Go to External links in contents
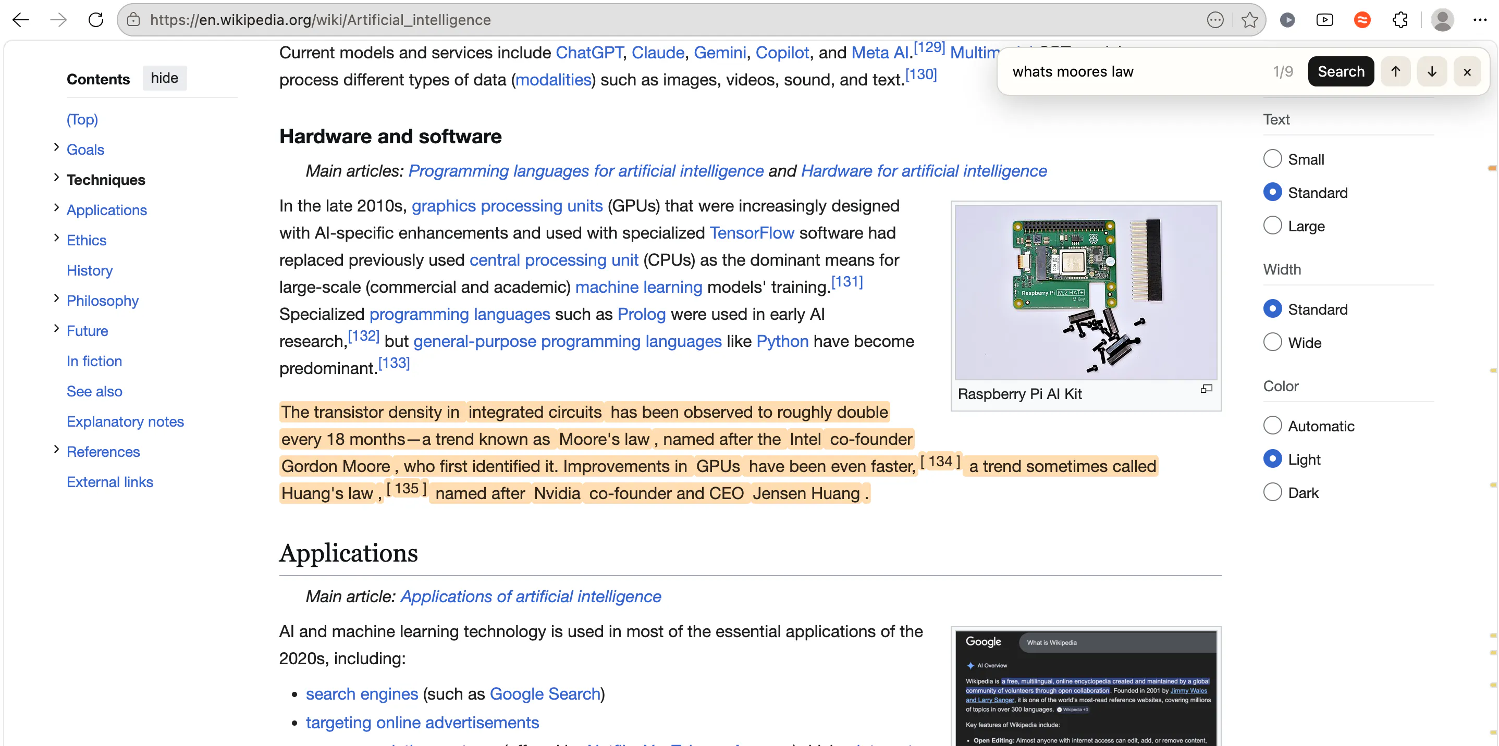Screen dimensions: 1499x746 pos(109,482)
